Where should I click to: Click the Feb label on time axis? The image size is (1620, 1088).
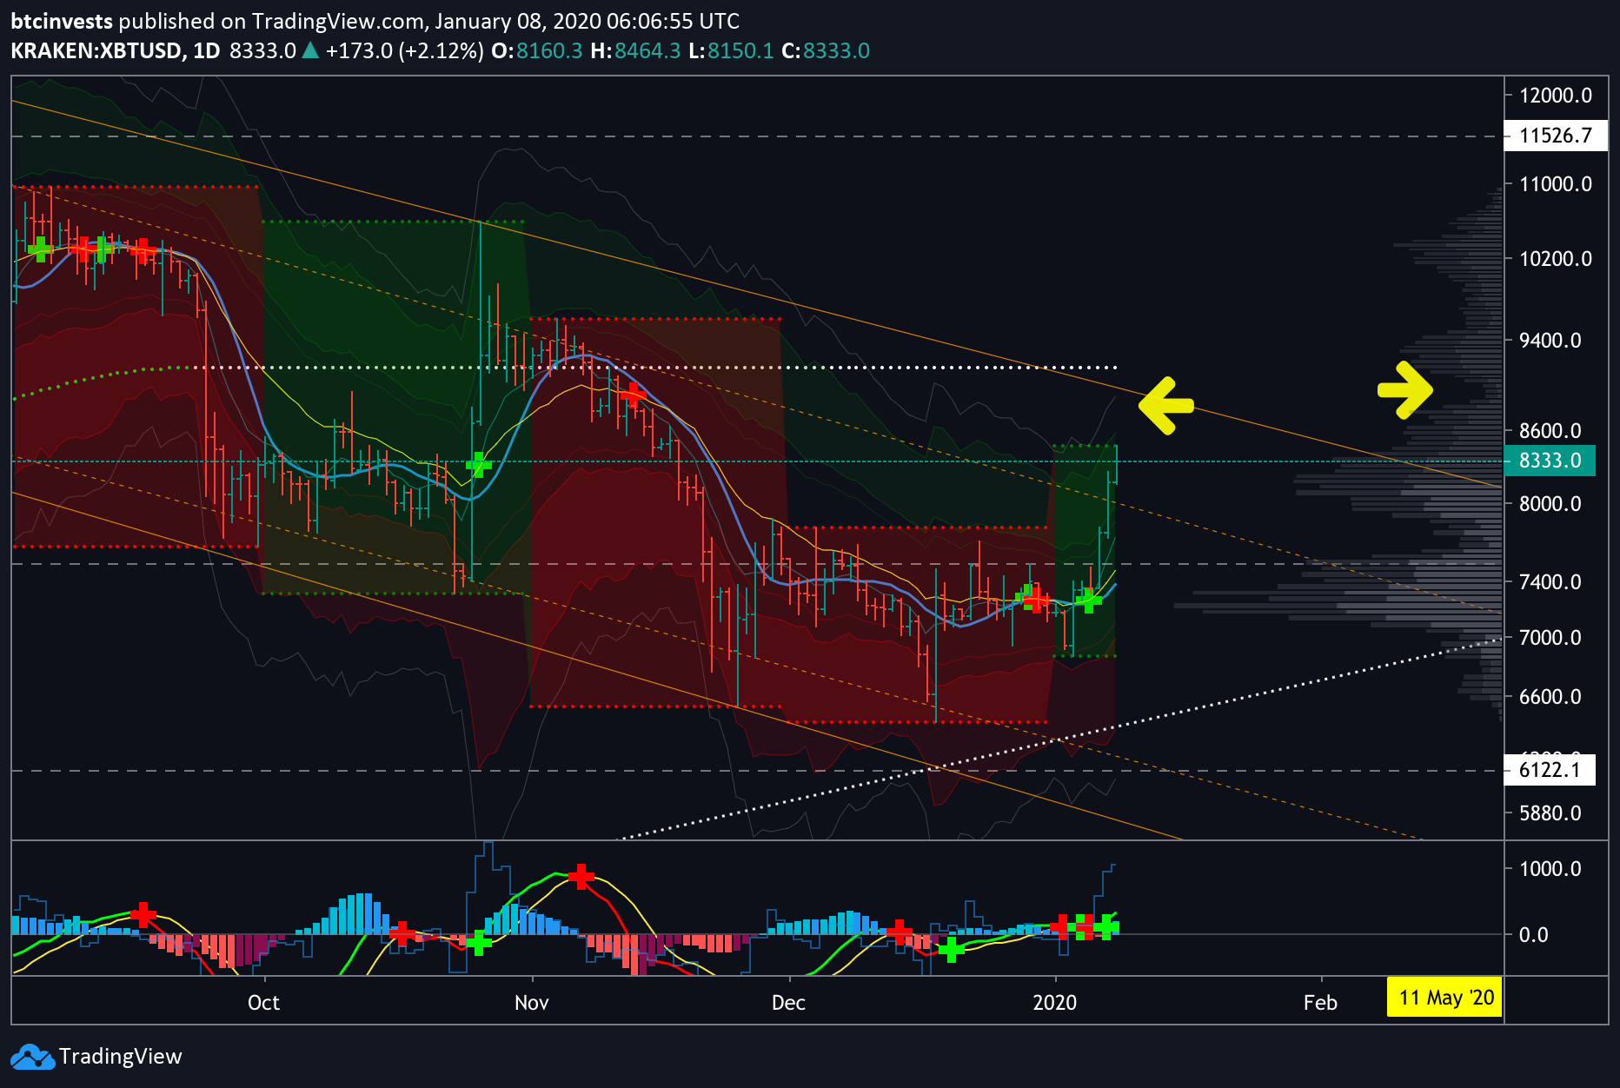click(x=1320, y=1003)
